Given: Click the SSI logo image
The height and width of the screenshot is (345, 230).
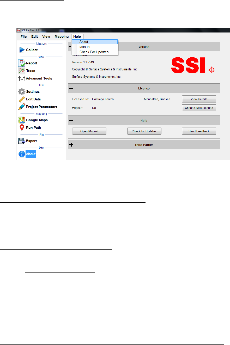Looking at the screenshot, I should (192, 65).
